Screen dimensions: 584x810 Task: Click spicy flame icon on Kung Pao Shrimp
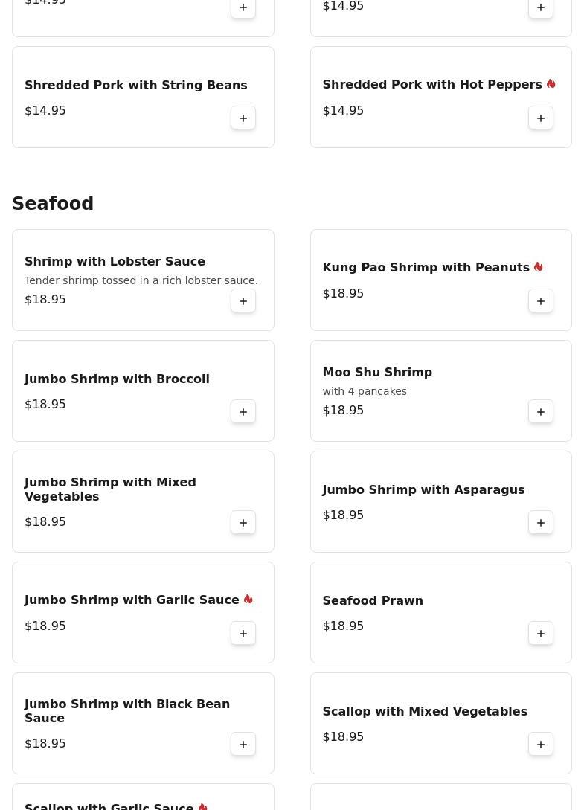click(x=538, y=267)
